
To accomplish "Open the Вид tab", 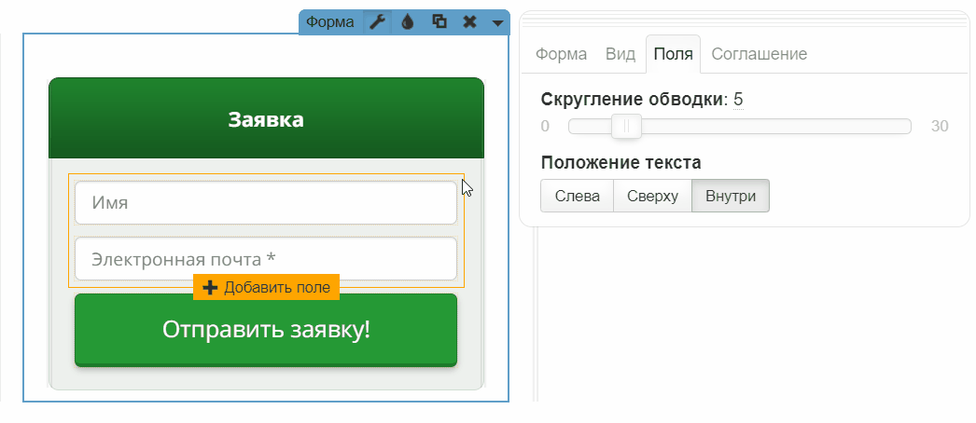I will click(x=620, y=54).
